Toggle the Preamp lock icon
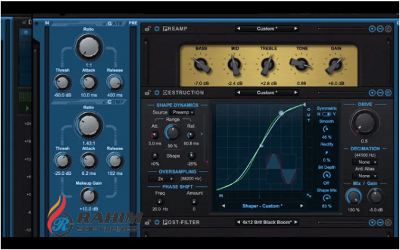The height and width of the screenshot is (250, 400). (x=147, y=29)
